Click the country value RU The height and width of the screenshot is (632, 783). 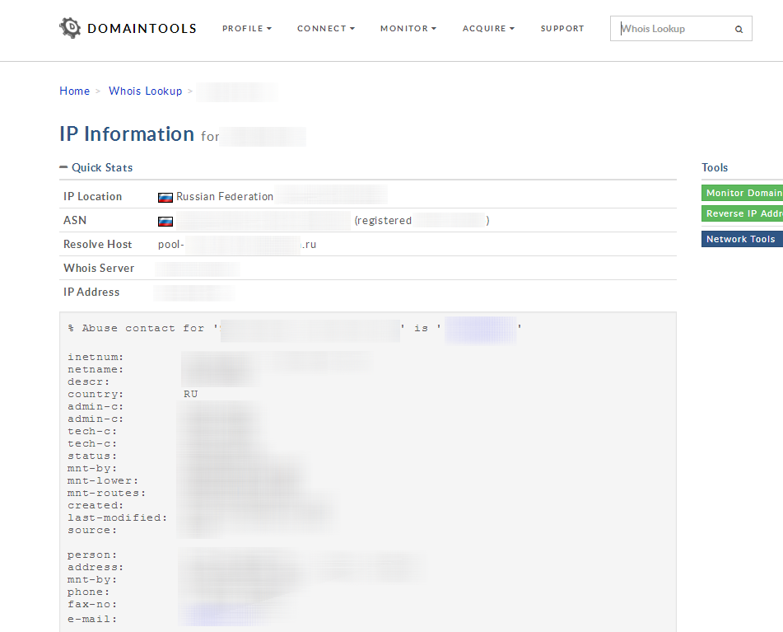click(191, 394)
